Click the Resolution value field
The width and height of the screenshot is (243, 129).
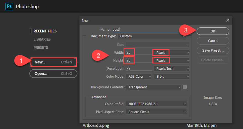coord(139,69)
